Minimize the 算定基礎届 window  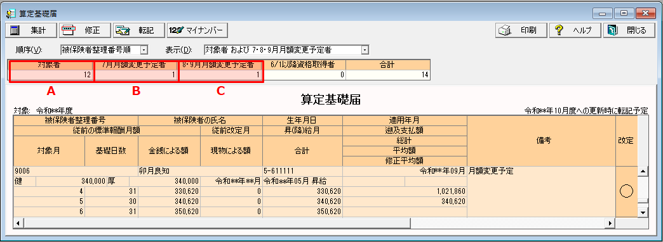(603, 13)
